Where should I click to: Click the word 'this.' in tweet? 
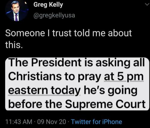click(x=14, y=45)
